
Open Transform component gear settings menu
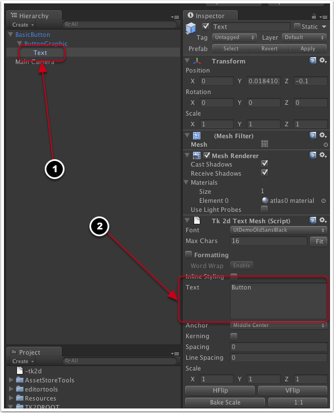(323, 61)
